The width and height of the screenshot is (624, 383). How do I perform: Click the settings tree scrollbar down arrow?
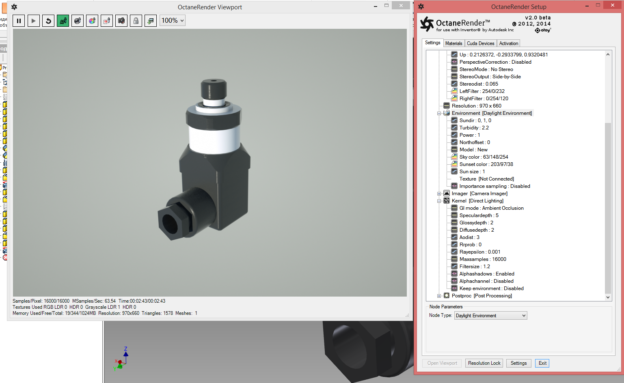coord(608,297)
